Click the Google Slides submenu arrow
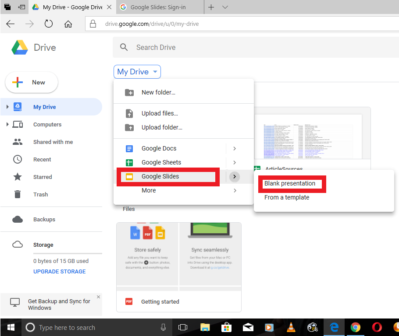 pos(235,176)
